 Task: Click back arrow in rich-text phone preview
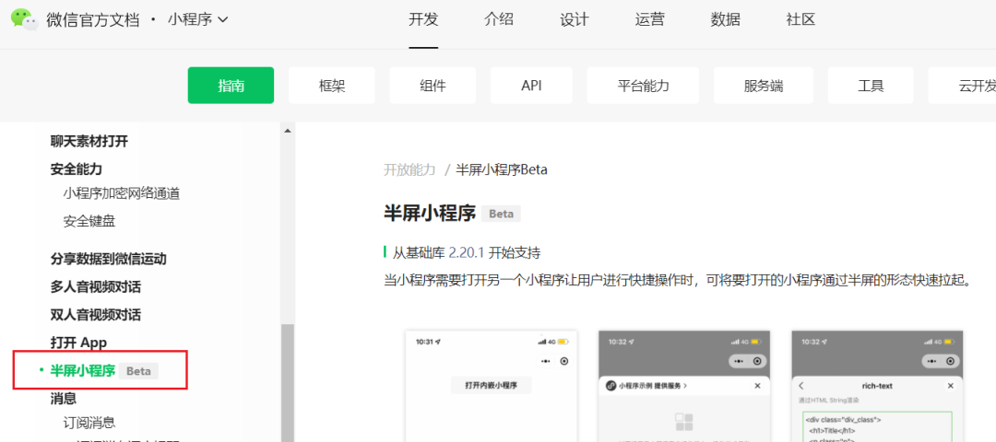[x=800, y=386]
